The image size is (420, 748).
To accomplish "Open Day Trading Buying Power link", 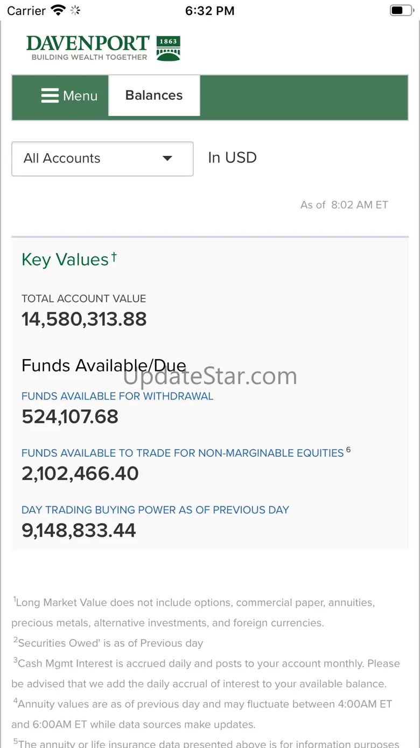I will [155, 510].
